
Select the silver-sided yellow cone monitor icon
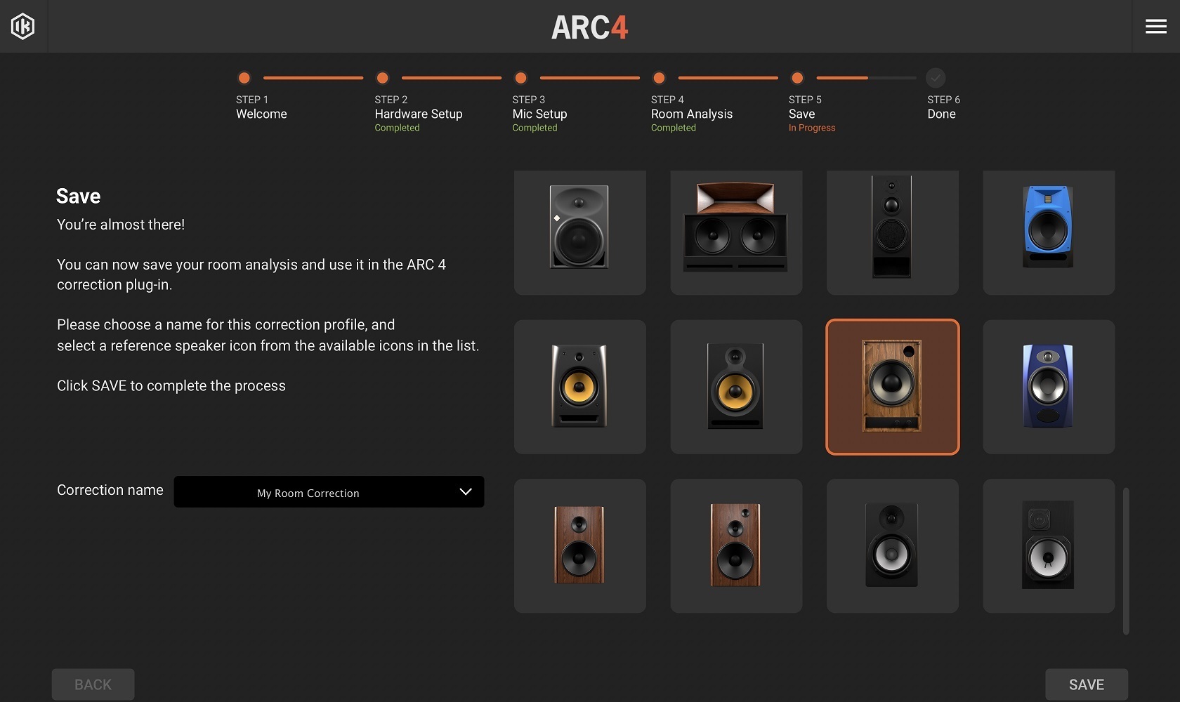[x=579, y=387]
